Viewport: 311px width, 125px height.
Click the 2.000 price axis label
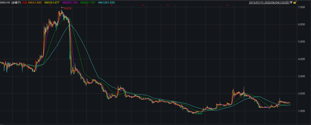(301, 94)
